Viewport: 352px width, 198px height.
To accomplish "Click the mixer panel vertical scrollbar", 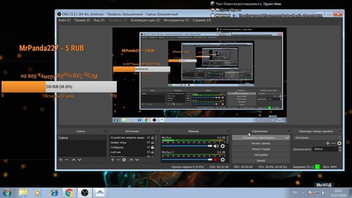I will (x=227, y=140).
